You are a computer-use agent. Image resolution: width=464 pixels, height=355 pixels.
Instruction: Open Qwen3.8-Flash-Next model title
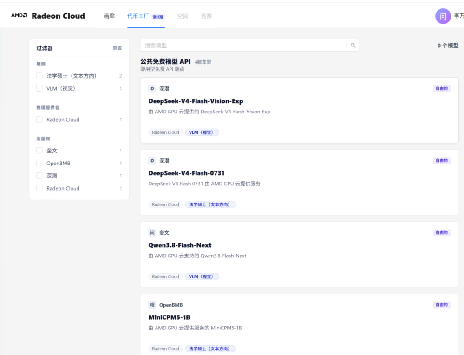click(180, 245)
